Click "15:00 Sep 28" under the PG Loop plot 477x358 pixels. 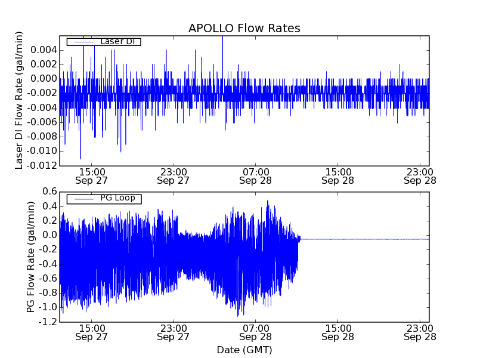[337, 333]
